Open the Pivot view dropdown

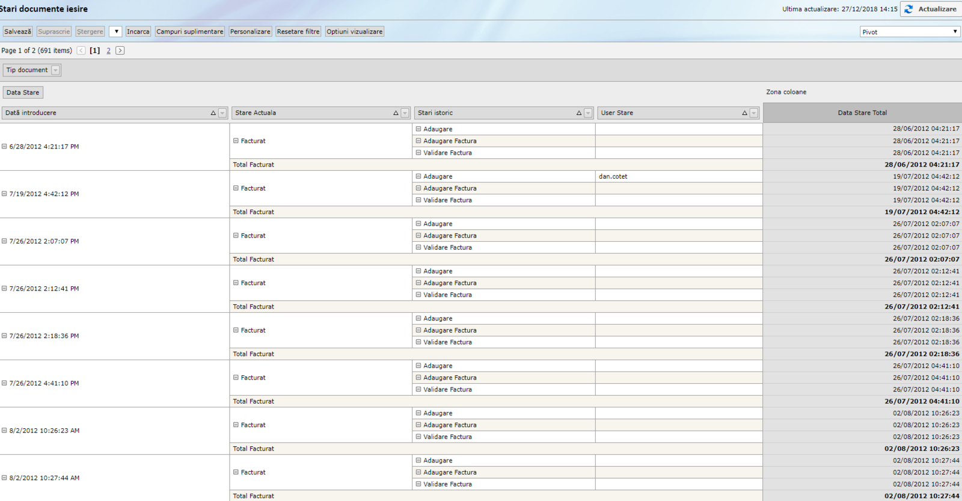pyautogui.click(x=910, y=32)
